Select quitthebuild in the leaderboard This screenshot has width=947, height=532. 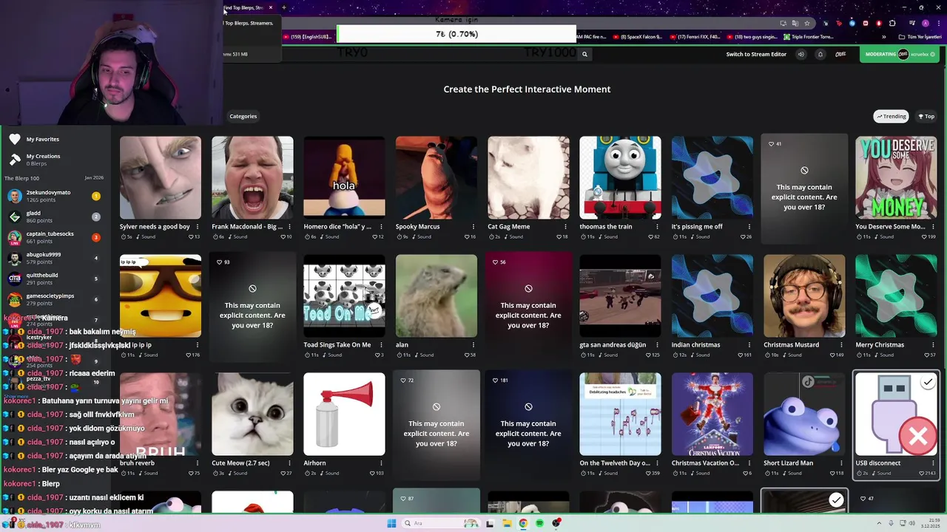[x=53, y=279]
